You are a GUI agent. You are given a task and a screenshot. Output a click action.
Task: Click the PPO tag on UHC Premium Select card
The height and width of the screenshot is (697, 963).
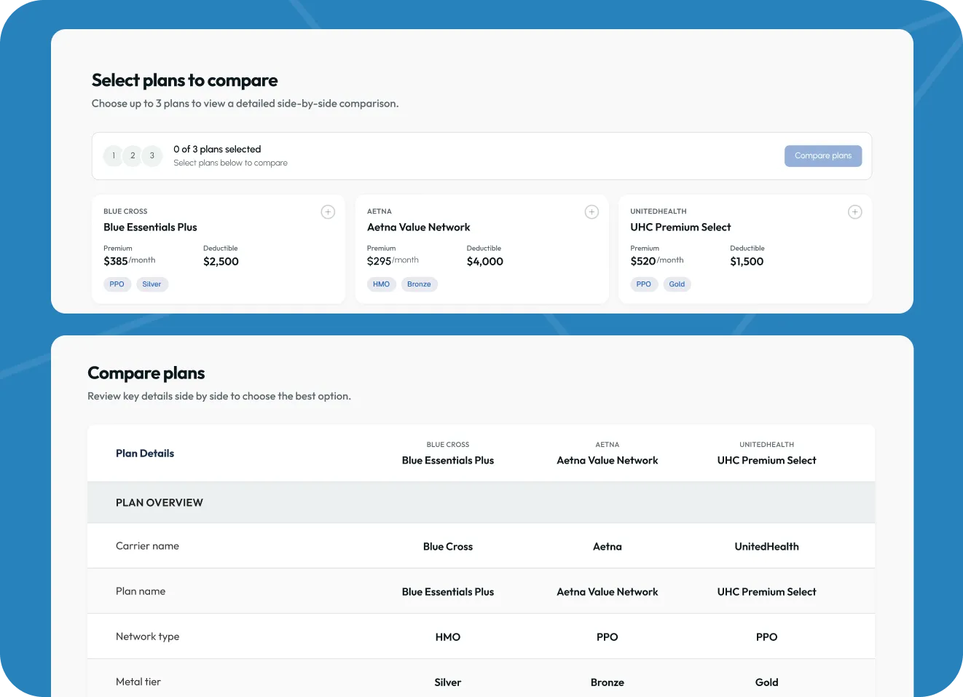[x=644, y=284]
